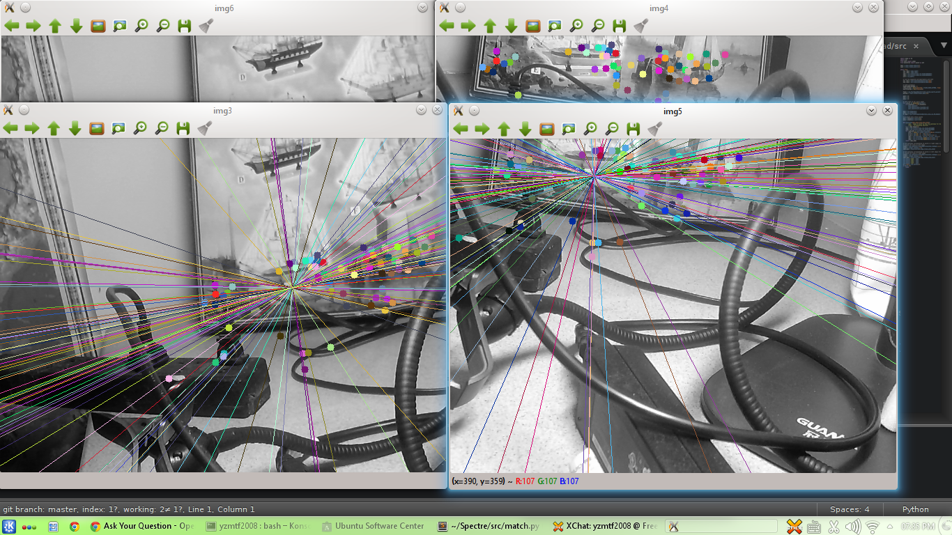This screenshot has height=535, width=952.
Task: Reset img6 to original size
Action: pos(98,26)
